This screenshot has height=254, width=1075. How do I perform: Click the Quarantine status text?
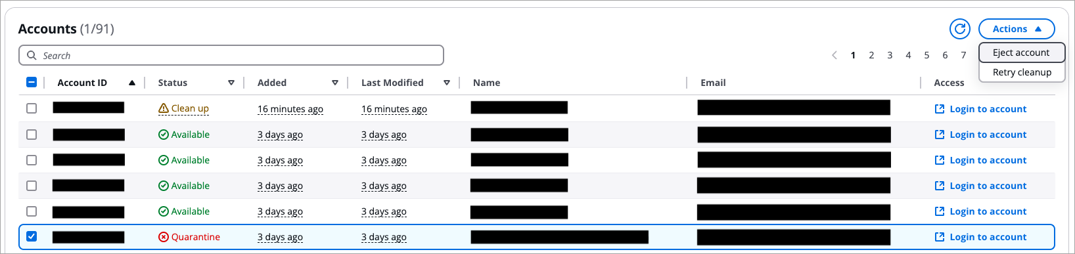196,237
